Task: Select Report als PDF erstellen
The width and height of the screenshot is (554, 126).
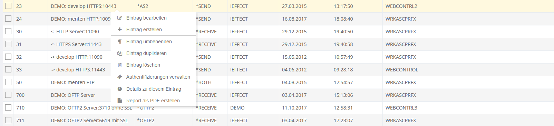Action: pos(153,101)
